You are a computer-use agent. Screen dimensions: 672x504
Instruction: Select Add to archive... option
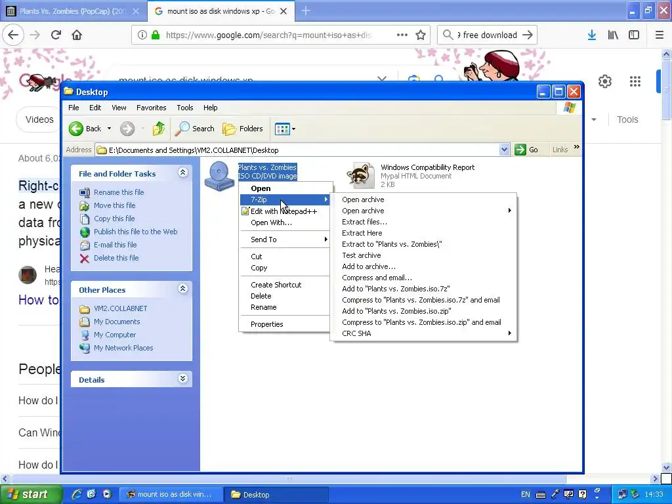(423, 266)
